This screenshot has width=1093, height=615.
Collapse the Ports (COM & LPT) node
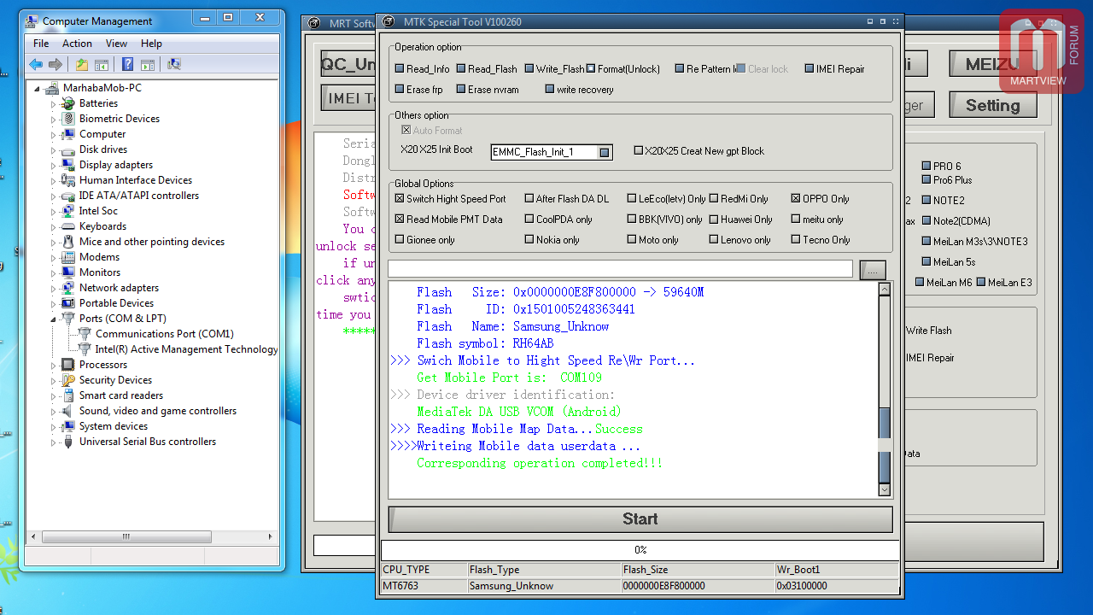(53, 319)
